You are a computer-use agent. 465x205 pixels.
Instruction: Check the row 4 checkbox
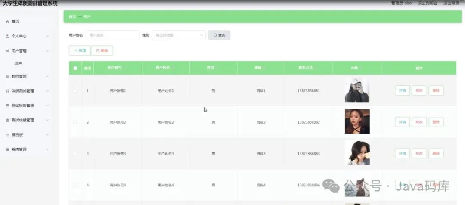75,185
